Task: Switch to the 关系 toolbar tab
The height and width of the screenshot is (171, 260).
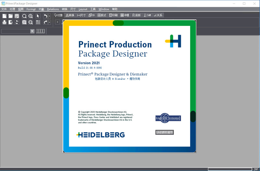Action: [158, 15]
